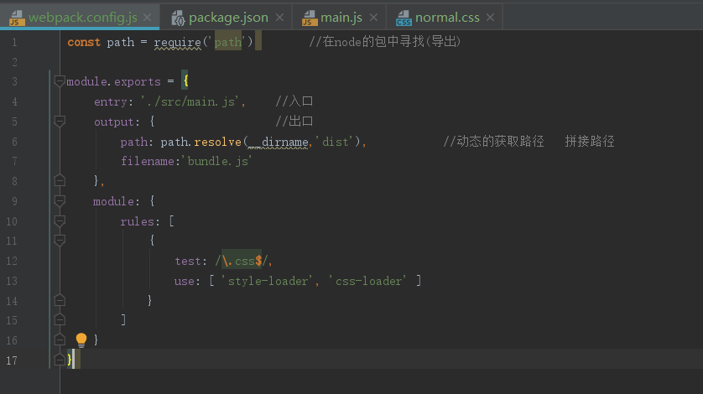
Task: Click the 'bundle.js' filename string
Action: (217, 161)
